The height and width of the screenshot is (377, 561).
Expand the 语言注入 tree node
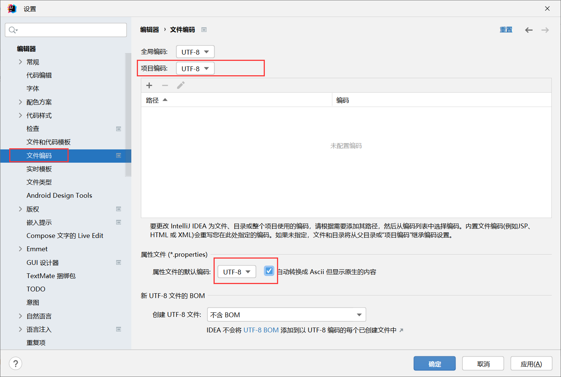[x=21, y=329]
